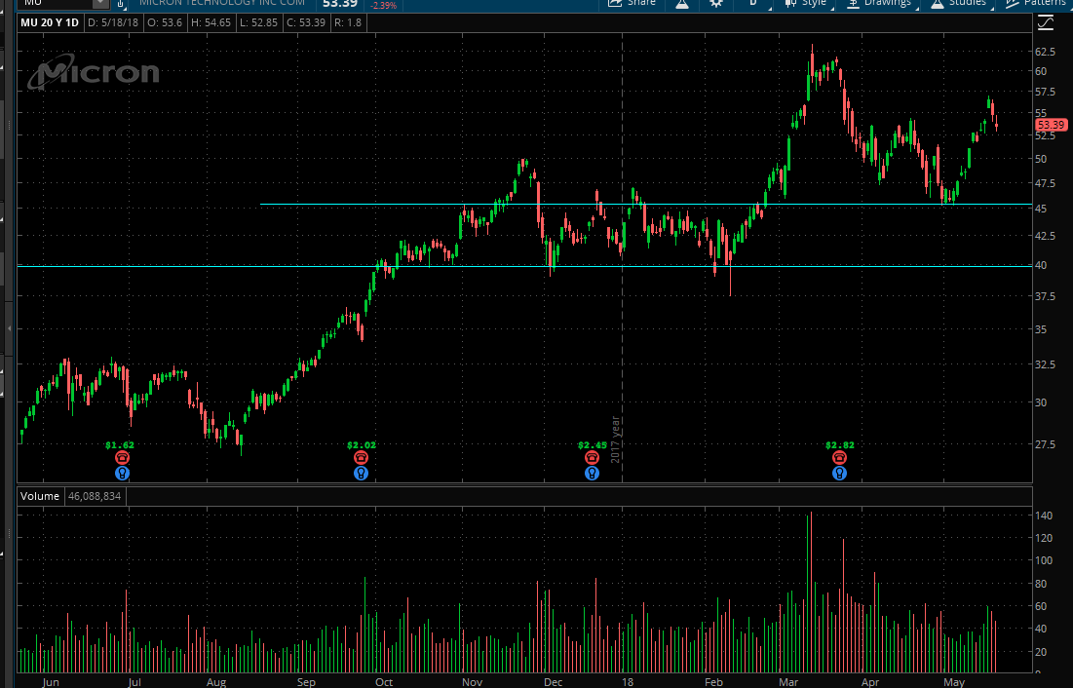Click the R: 1.8 range value

click(348, 22)
